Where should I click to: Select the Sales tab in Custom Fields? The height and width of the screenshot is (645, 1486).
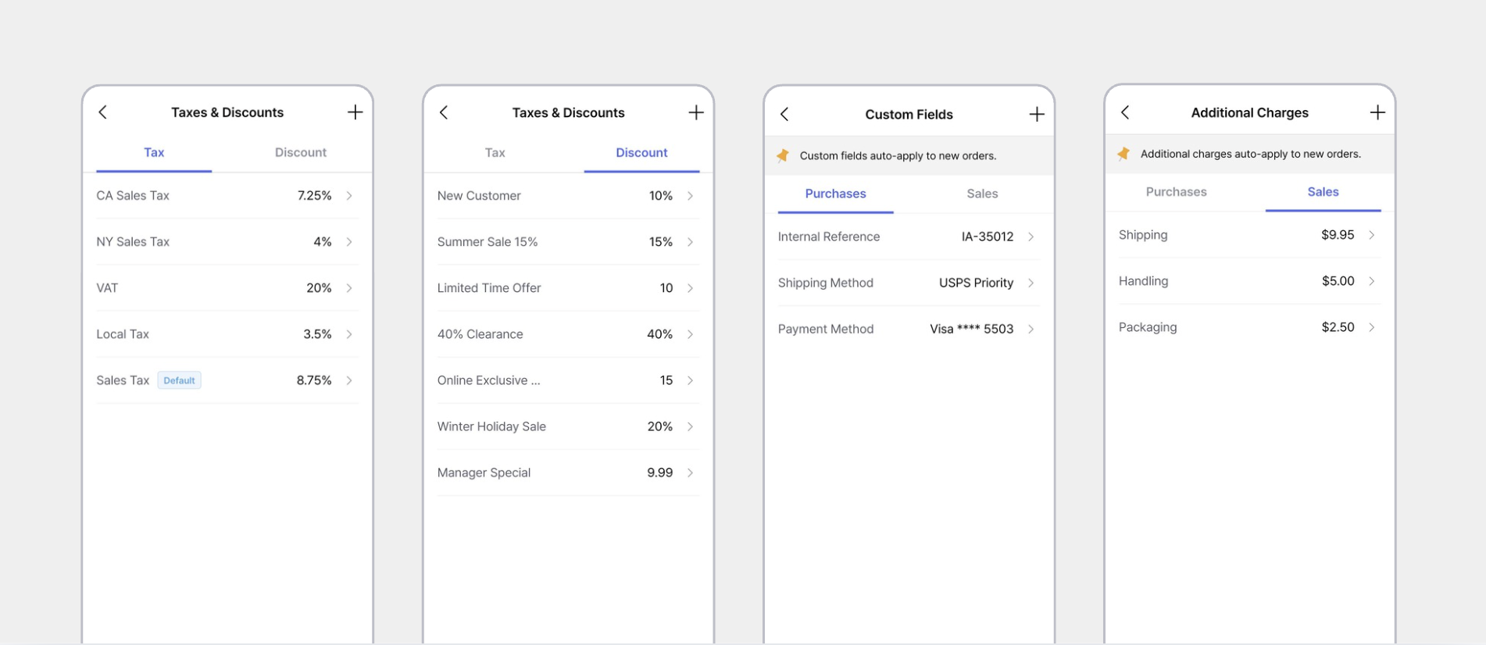pos(982,194)
